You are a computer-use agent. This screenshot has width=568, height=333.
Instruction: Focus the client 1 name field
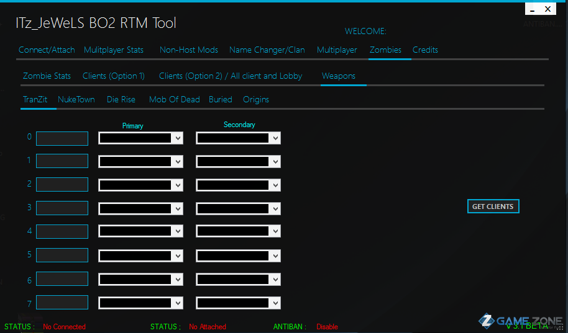click(62, 161)
